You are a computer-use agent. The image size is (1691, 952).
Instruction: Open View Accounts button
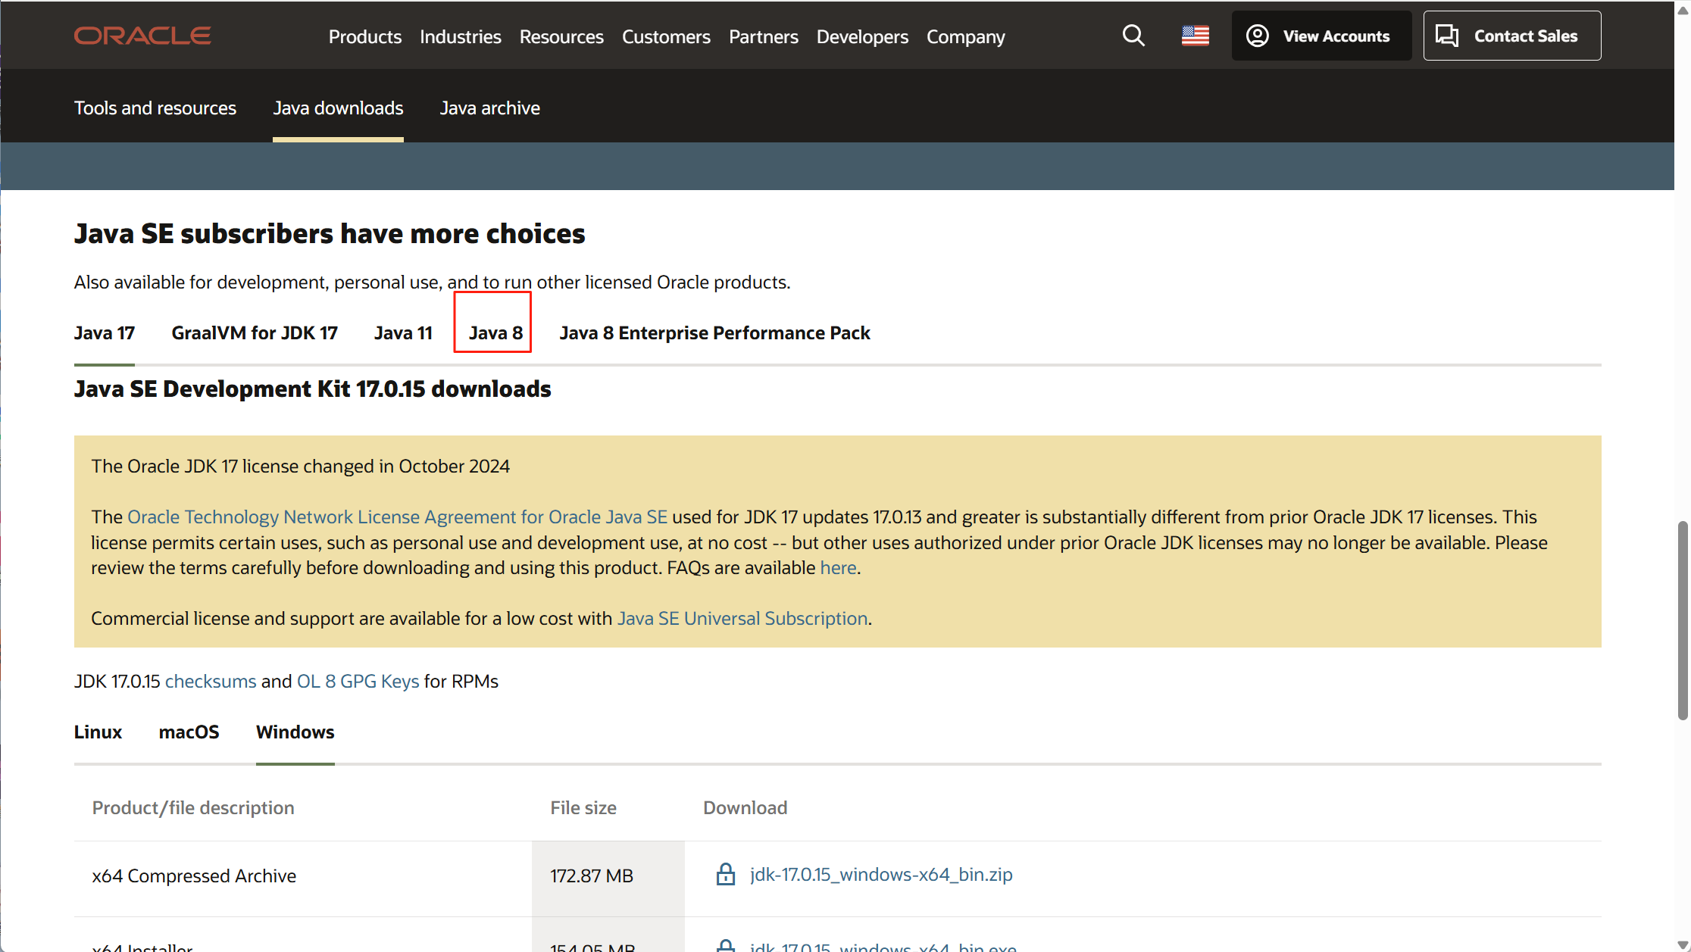(1321, 36)
